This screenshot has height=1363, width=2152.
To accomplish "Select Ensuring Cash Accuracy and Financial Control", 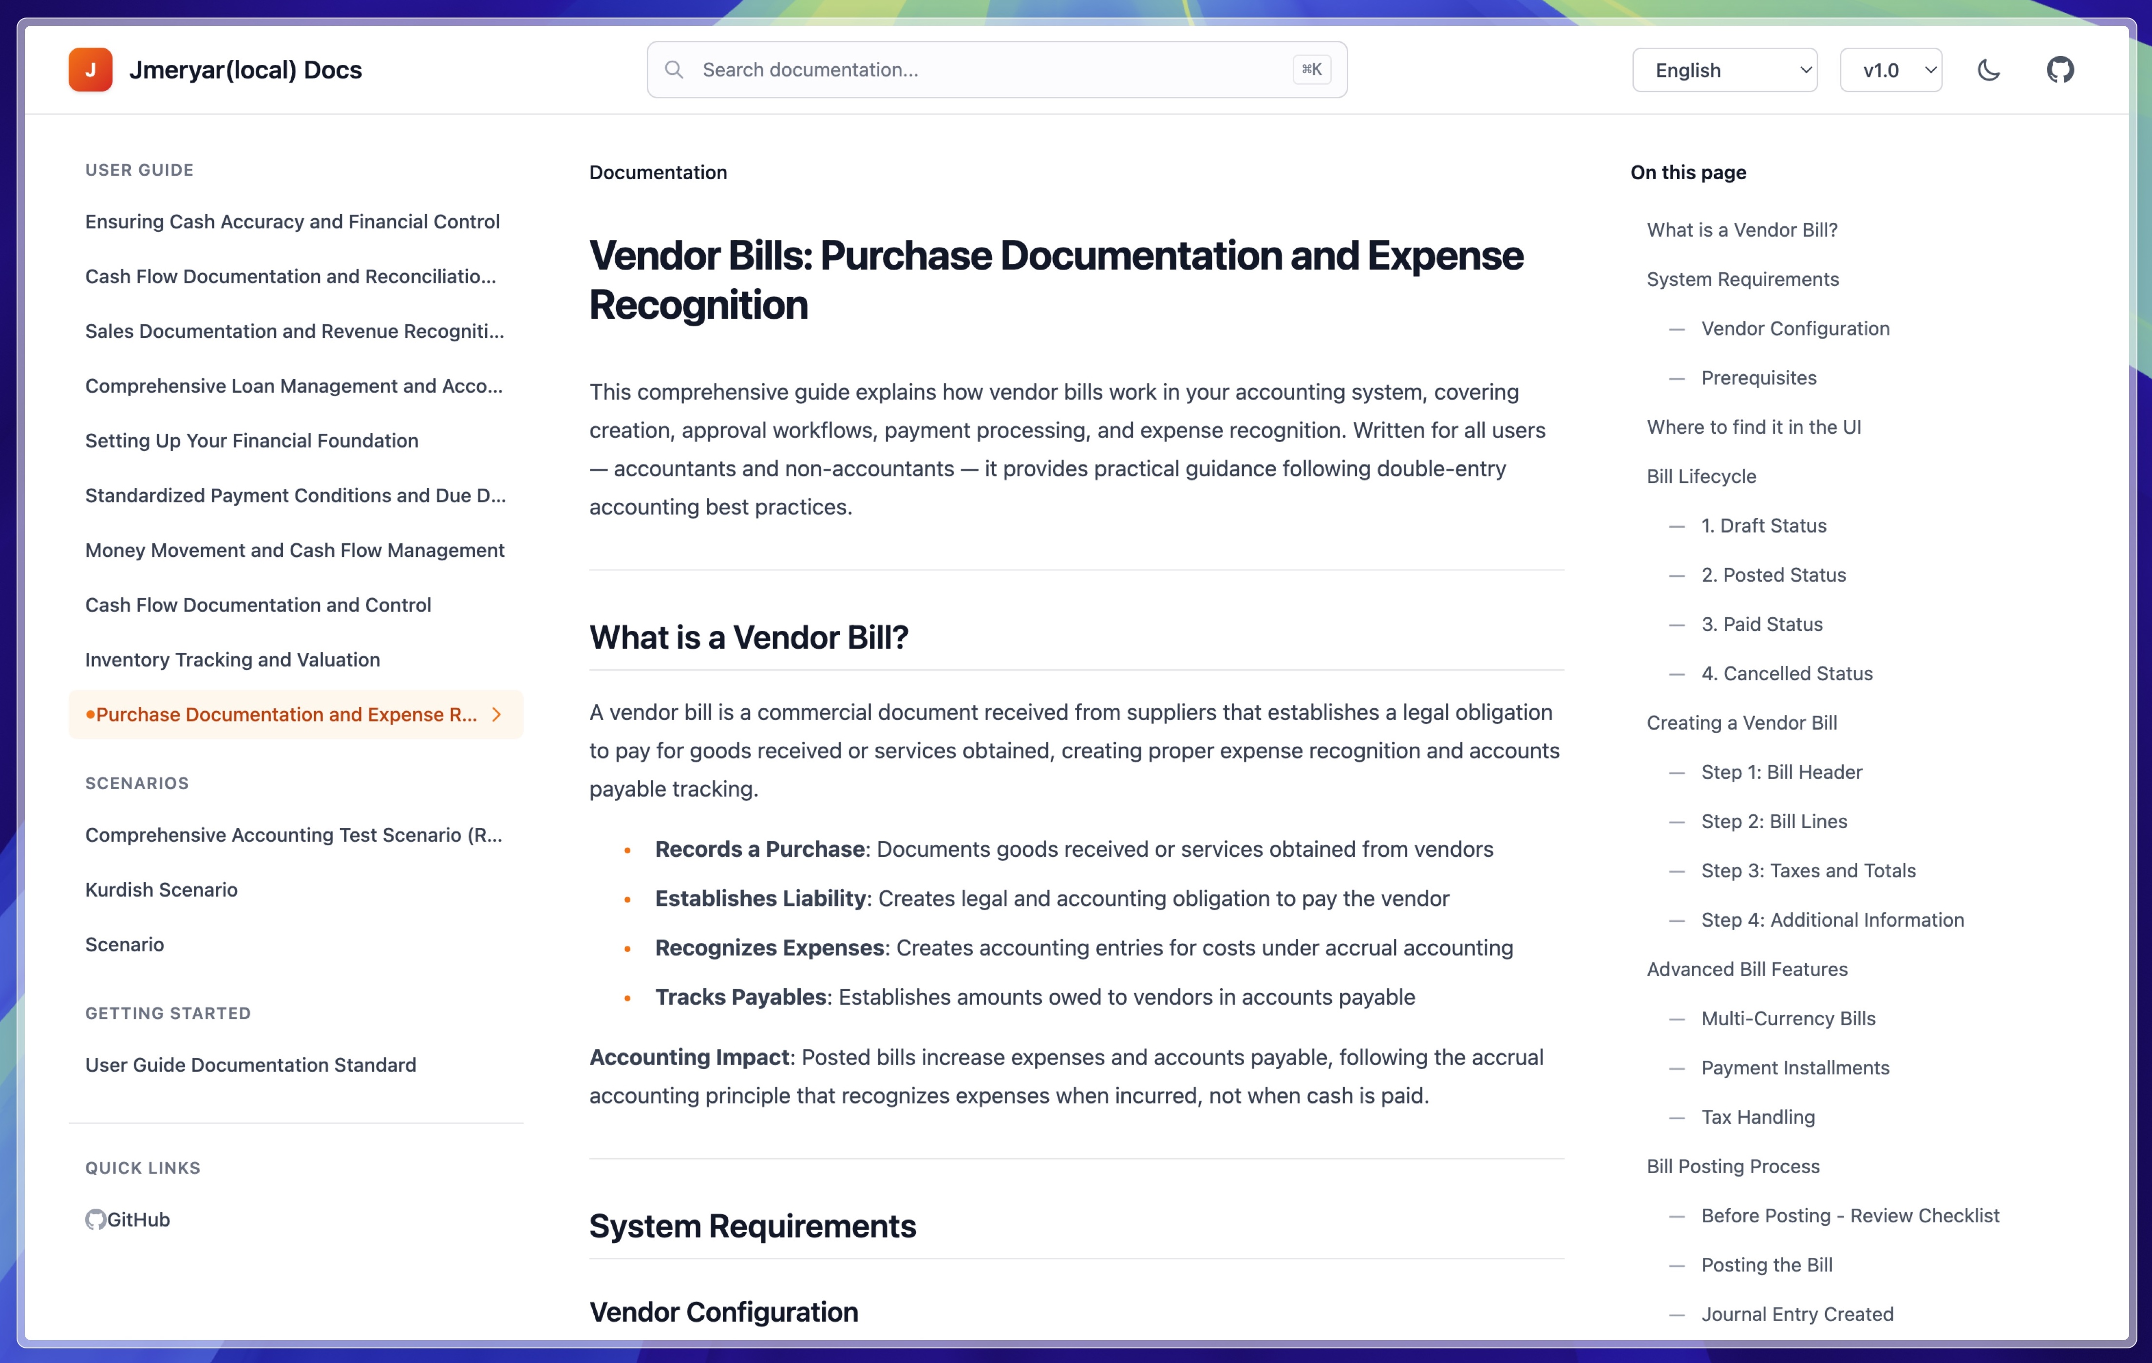I will point(291,221).
